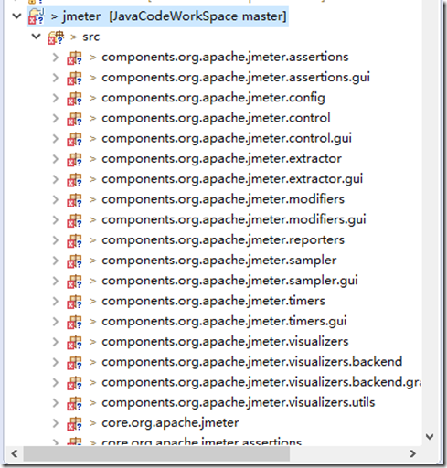Expand components.org.apache.jmeter.reporters package
Screen dimensions: 447x468
pos(56,240)
